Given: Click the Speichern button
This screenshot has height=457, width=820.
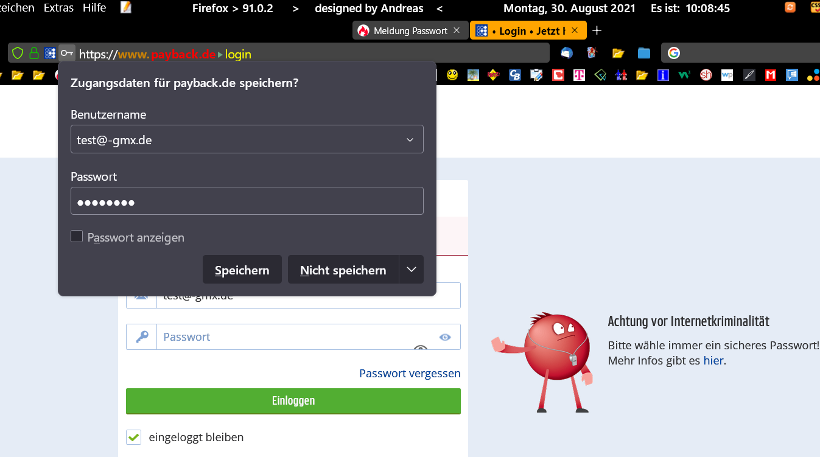Looking at the screenshot, I should (x=242, y=270).
